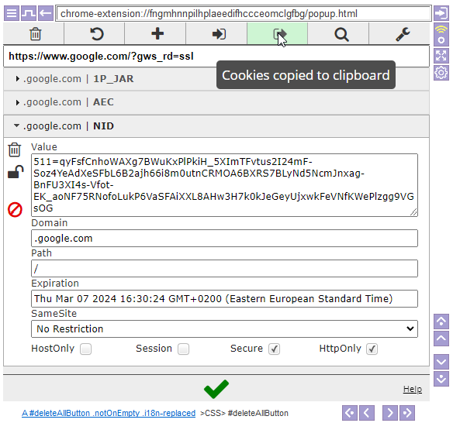
Task: Toggle the Session checkbox
Action: pyautogui.click(x=184, y=349)
